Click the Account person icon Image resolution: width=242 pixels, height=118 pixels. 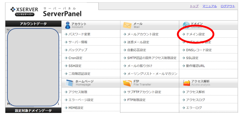point(67,25)
